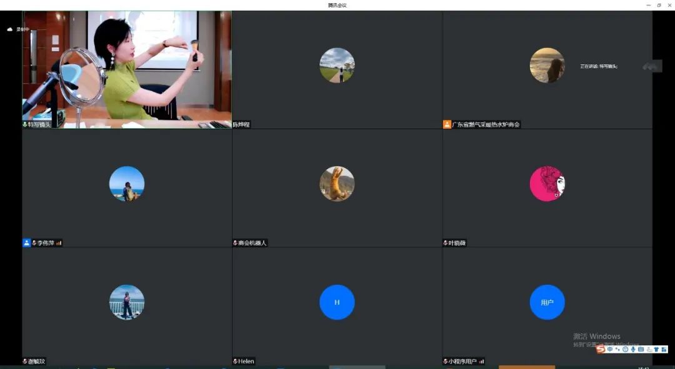Click the muted microphone icon beside 叶晓薇
This screenshot has height=369, width=675.
(446, 243)
